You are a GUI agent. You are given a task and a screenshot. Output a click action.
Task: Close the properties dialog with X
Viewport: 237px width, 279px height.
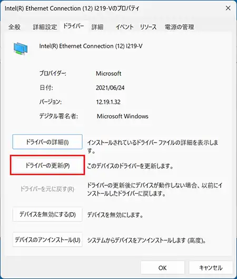(x=228, y=8)
